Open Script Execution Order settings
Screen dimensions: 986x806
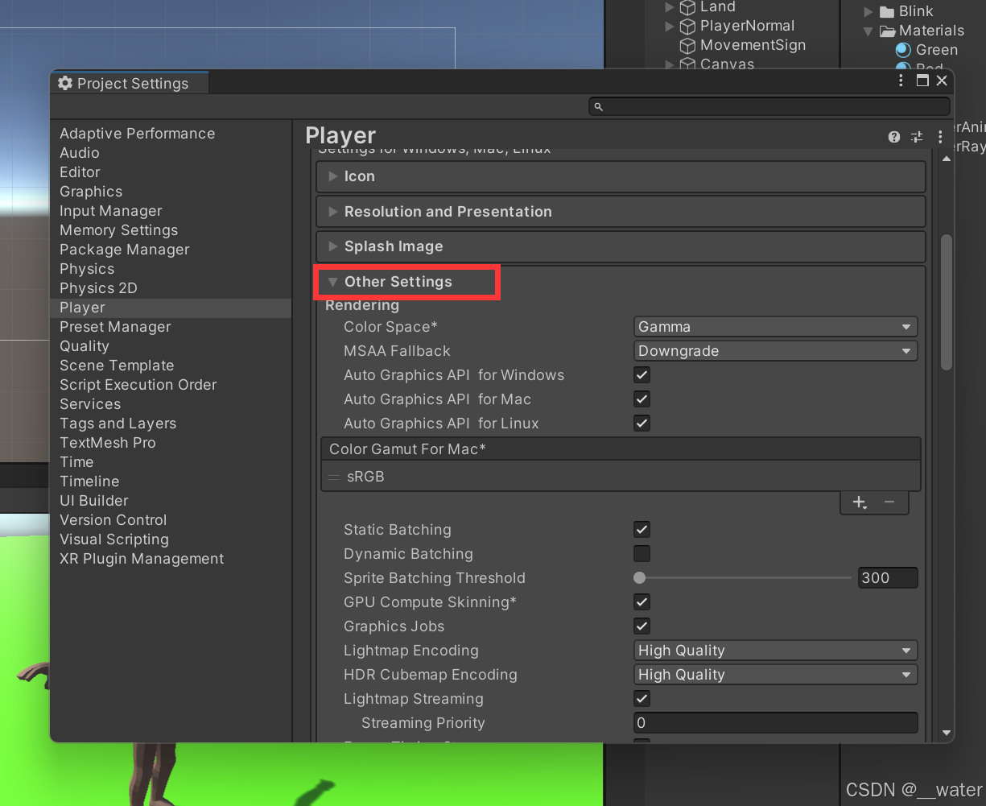coord(138,385)
